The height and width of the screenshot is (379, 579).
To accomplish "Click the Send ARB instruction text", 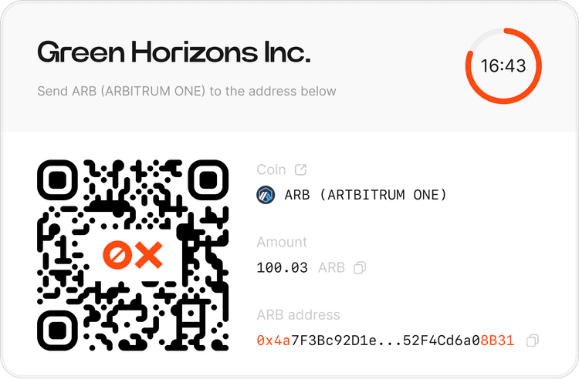I will pyautogui.click(x=187, y=91).
